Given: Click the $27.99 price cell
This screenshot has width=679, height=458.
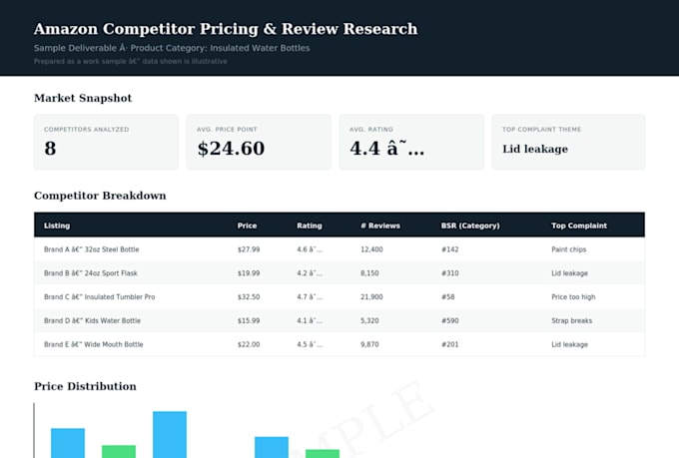Looking at the screenshot, I should [x=249, y=249].
